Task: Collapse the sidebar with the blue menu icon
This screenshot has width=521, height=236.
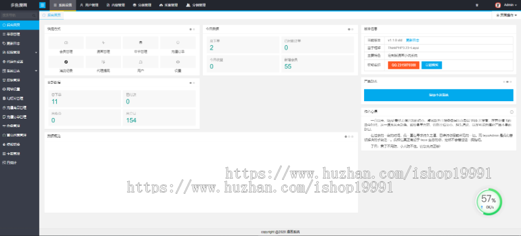Action: 42,5
